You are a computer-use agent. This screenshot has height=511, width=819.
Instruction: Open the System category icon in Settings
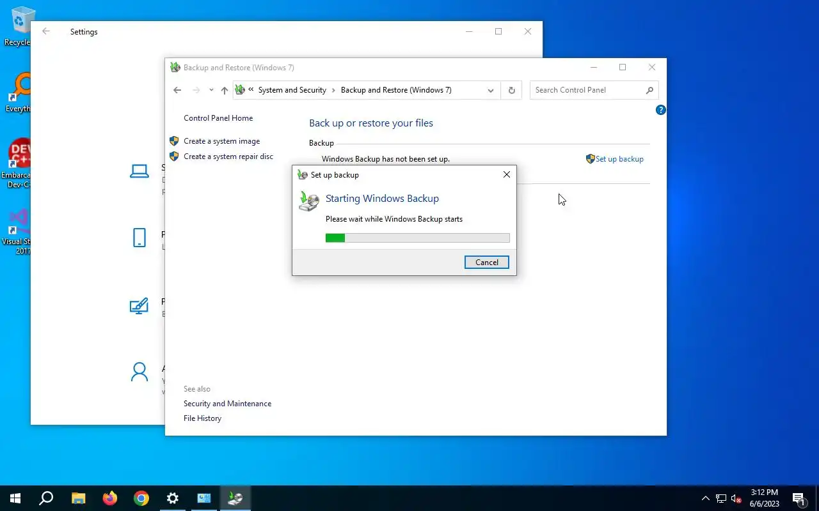tap(139, 171)
